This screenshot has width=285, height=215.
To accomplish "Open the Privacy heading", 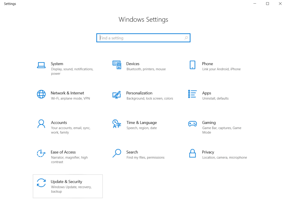I will [x=208, y=152].
